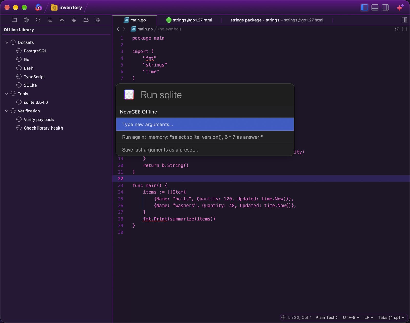The width and height of the screenshot is (410, 323).
Task: Switch to the strings package tab
Action: (277, 20)
